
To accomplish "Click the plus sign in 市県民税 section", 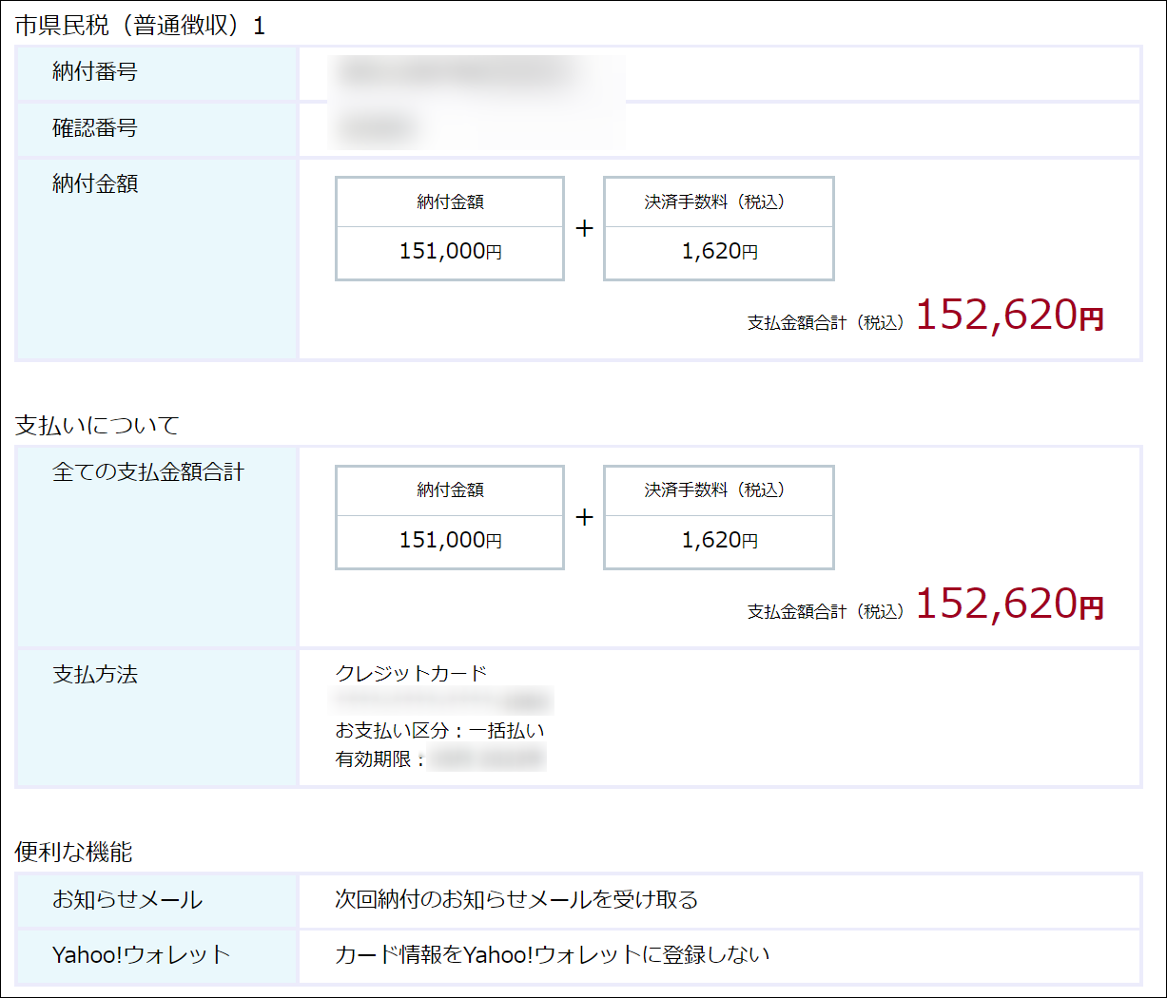I will pyautogui.click(x=584, y=229).
